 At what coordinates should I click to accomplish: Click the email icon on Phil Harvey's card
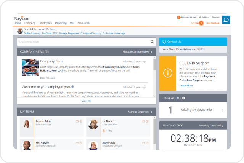click(77, 143)
